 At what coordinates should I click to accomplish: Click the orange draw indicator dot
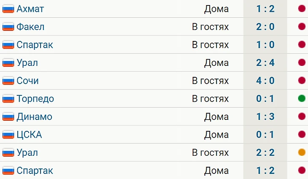(301, 153)
